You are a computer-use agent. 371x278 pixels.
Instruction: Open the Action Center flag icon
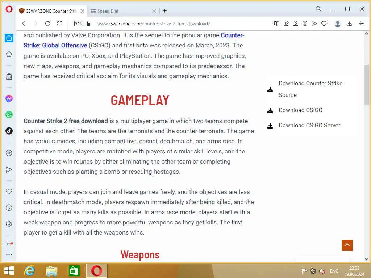pos(304,271)
